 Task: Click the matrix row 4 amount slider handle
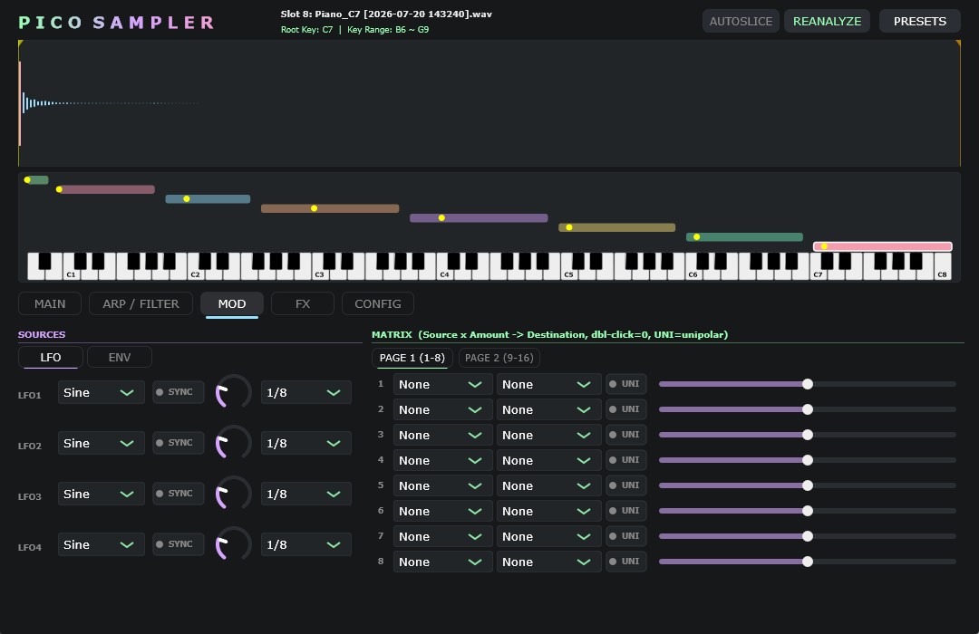coord(808,460)
